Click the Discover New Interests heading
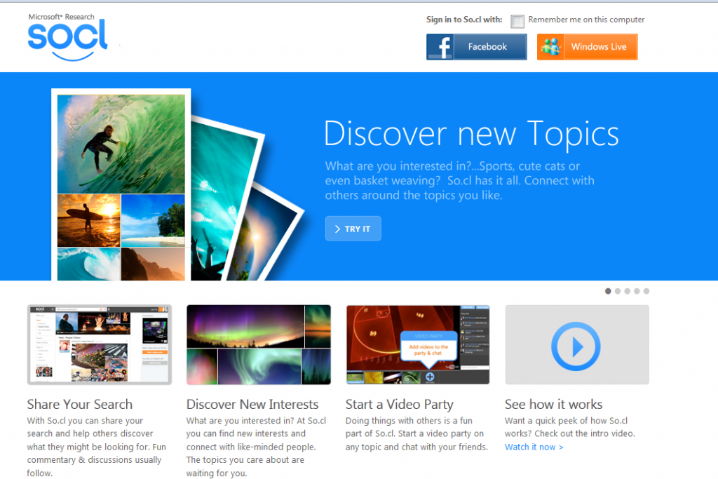The width and height of the screenshot is (718, 479). tap(252, 405)
